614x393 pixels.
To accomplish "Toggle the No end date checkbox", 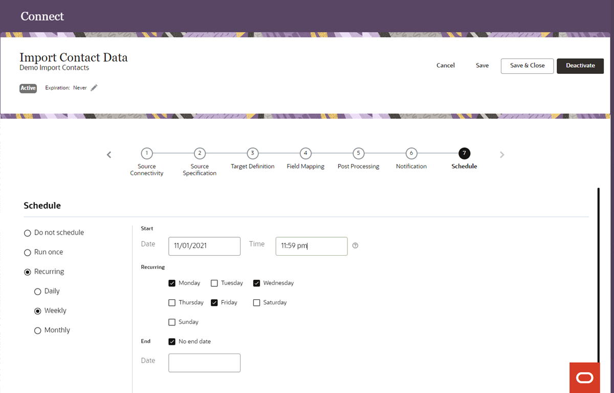I will (x=172, y=341).
